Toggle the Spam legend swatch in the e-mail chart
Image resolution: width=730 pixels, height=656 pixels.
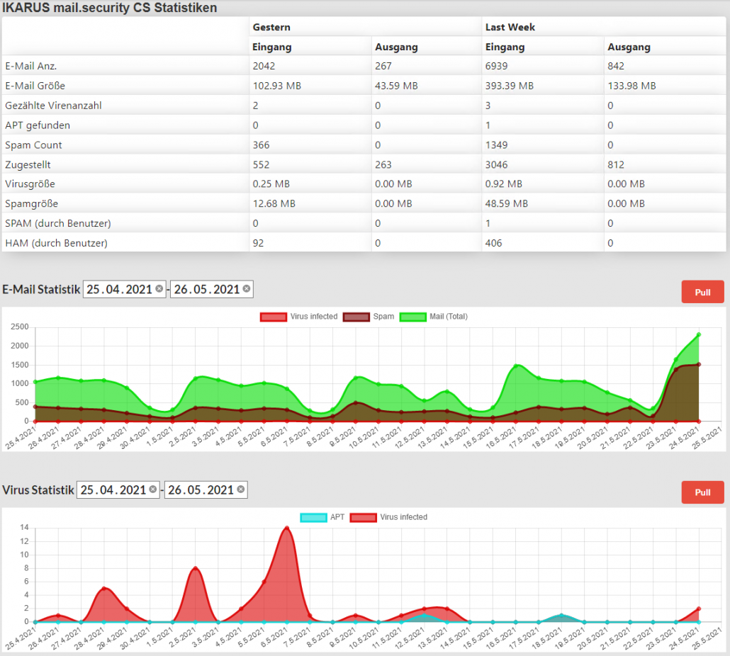356,317
